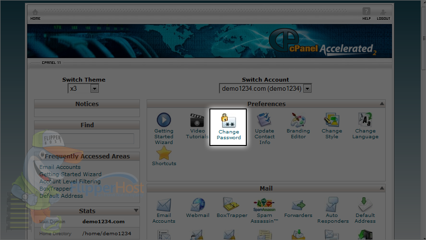Open Getting Started Wizard frequently accessed link

click(x=70, y=174)
